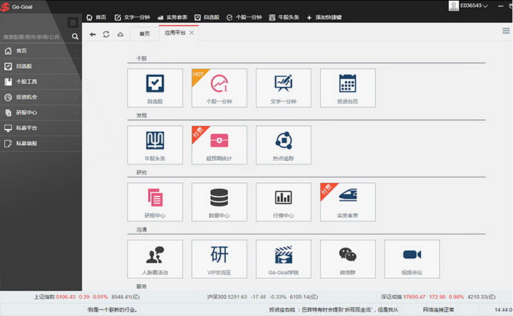This screenshot has width=513, height=316.
Task: Open the right-side hamburger menu icon
Action: click(x=506, y=31)
